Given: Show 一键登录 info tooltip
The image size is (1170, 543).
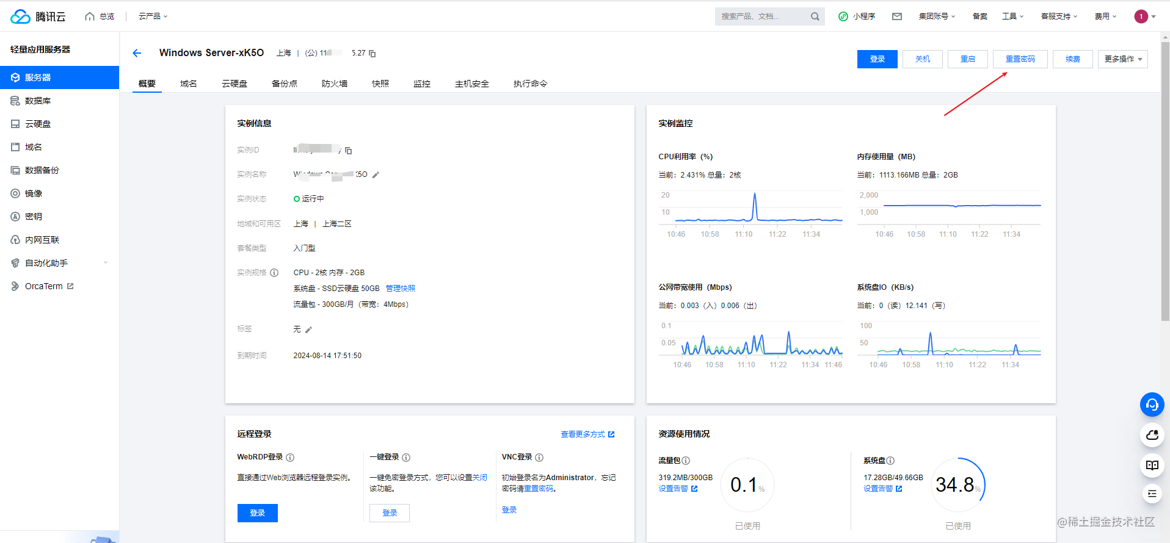Looking at the screenshot, I should [406, 458].
